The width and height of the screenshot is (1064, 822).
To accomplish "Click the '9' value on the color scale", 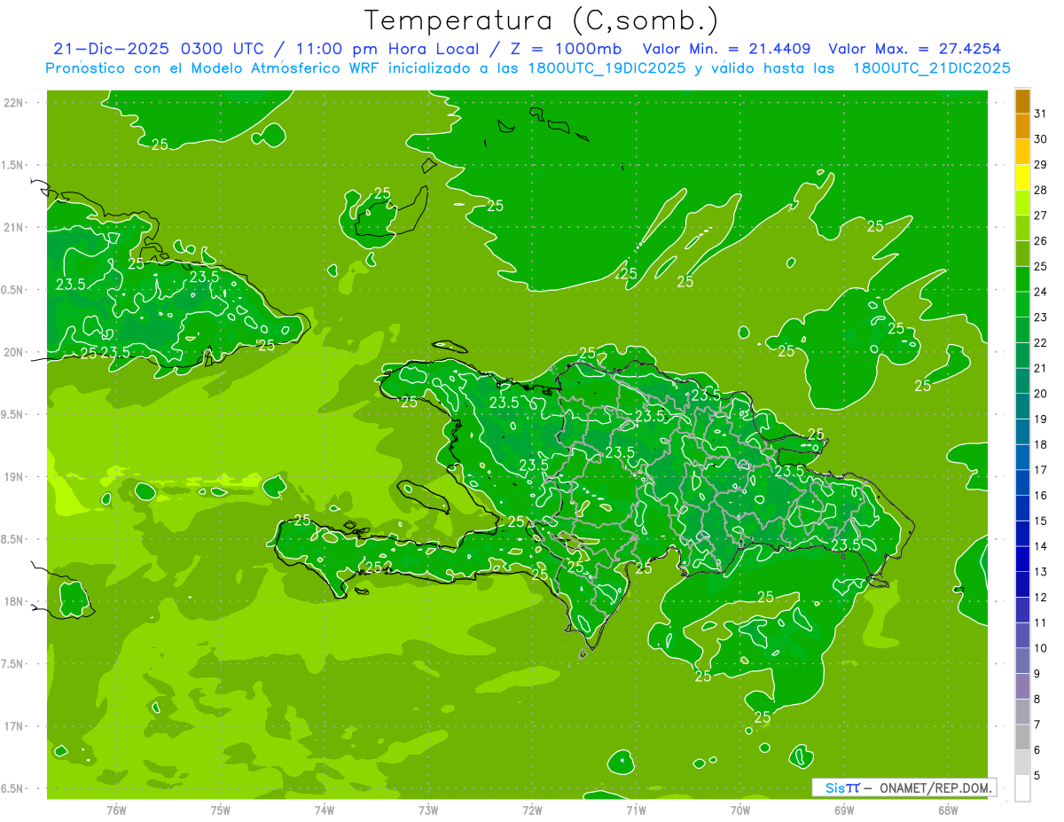I will pyautogui.click(x=1037, y=674).
